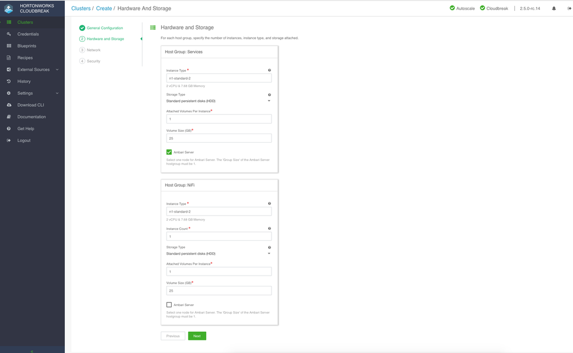Open NiFi Storage Type dropdown
Image resolution: width=573 pixels, height=353 pixels.
point(218,253)
